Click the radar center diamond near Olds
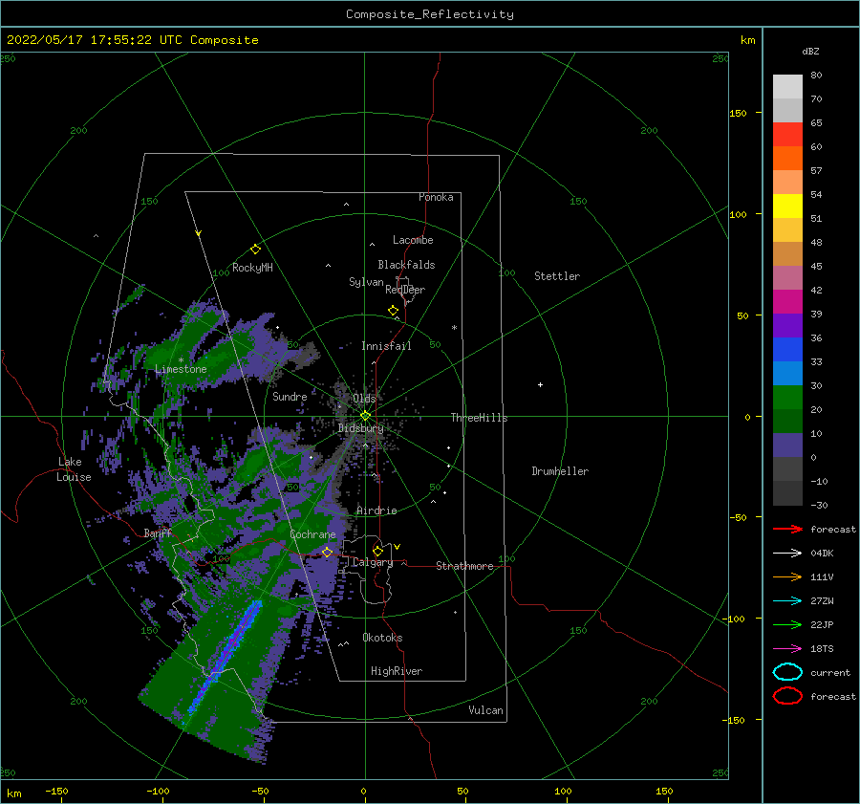Screen dimensions: 860x804 pos(365,416)
